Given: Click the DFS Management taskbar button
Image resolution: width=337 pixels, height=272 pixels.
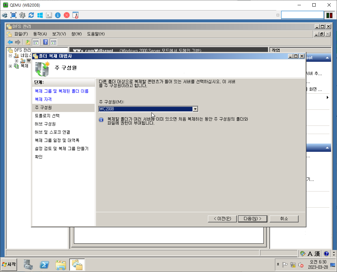Looking at the screenshot, I should [77, 264].
